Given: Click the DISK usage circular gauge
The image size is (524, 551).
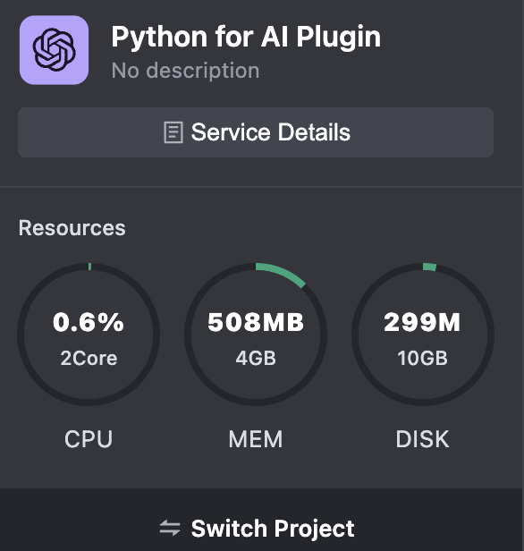Looking at the screenshot, I should point(423,335).
